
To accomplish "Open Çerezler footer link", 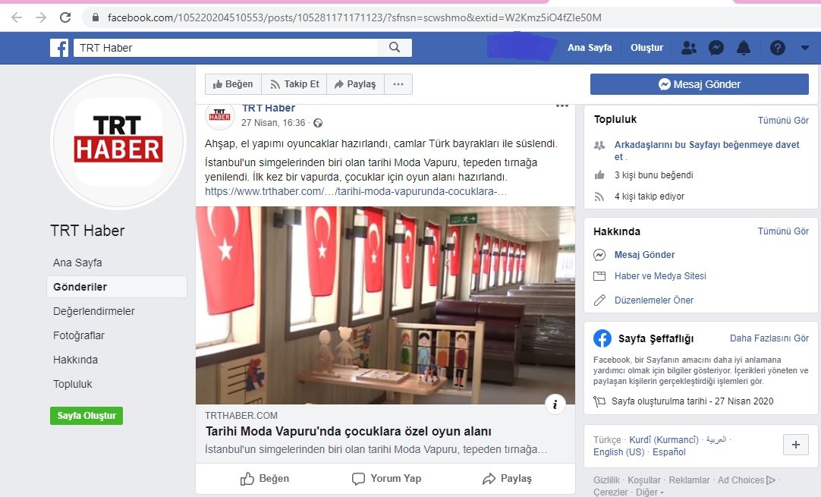I will click(611, 492).
